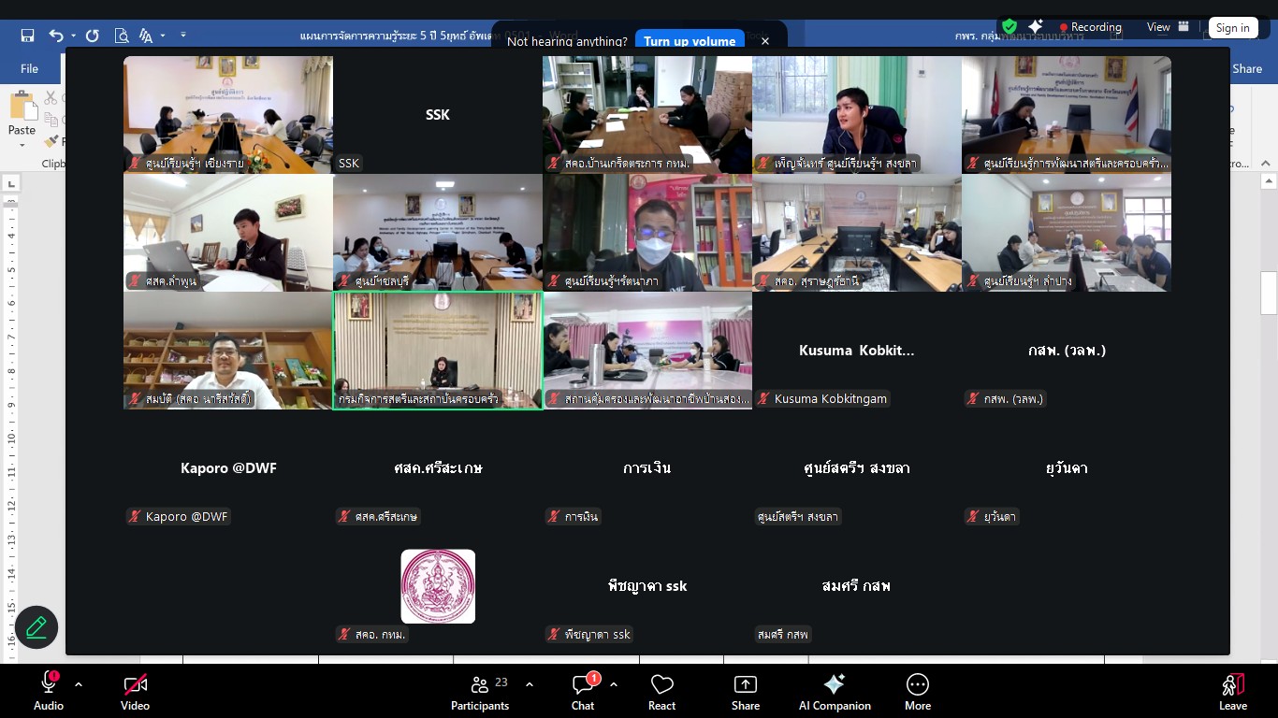Screen dimensions: 1278x718
Task: Click the green encryption shield icon
Action: coord(1009,26)
